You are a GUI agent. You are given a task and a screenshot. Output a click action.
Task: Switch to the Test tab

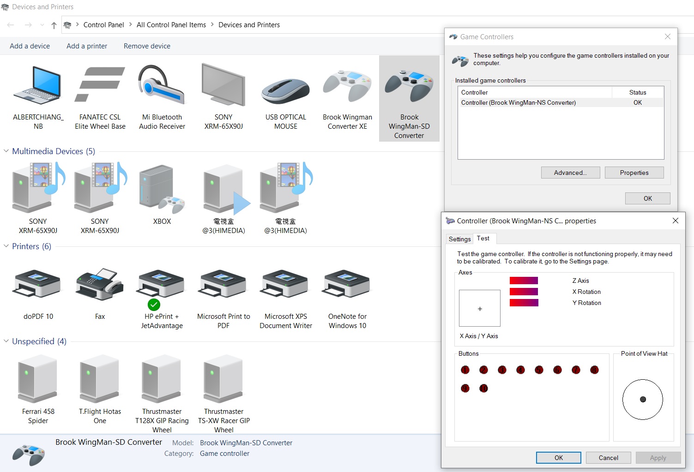coord(483,239)
